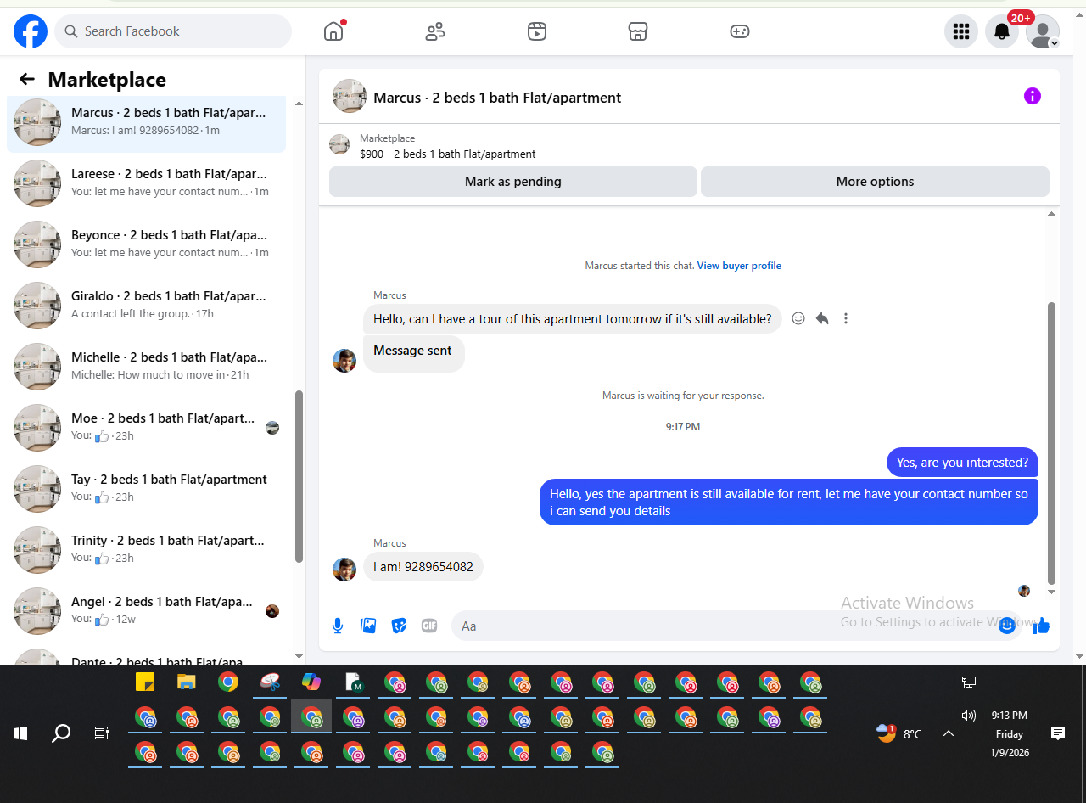Viewport: 1086px width, 803px height.
Task: Open the Video reels icon
Action: click(x=537, y=31)
